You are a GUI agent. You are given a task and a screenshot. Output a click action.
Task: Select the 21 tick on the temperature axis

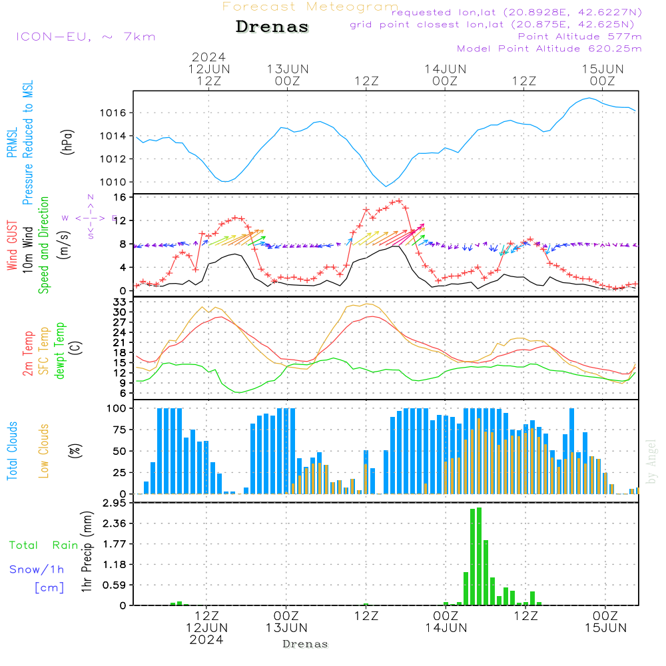[120, 342]
